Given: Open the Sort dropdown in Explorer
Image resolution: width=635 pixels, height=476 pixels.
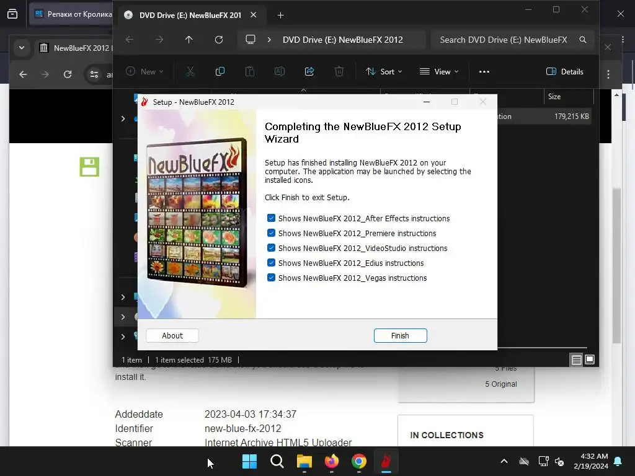Looking at the screenshot, I should click(x=384, y=72).
